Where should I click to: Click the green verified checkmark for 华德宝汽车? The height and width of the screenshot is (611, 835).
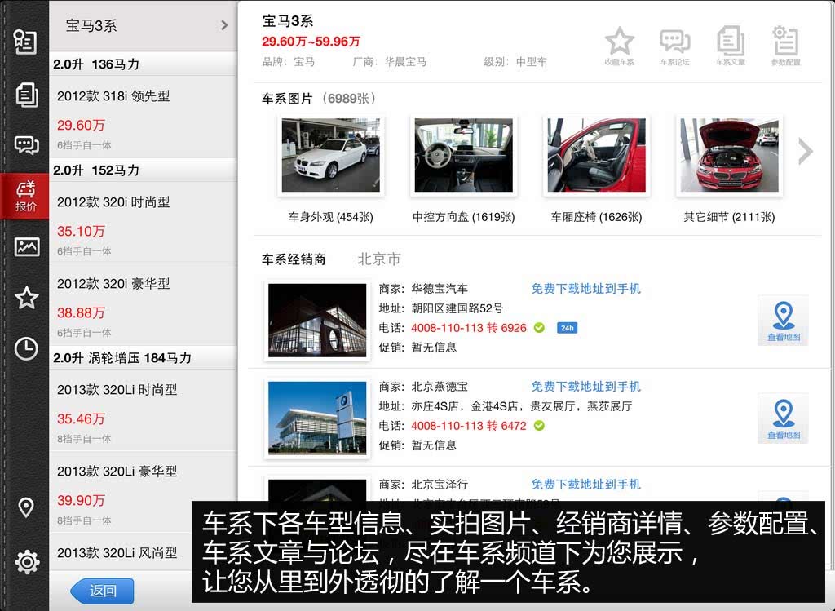click(540, 328)
